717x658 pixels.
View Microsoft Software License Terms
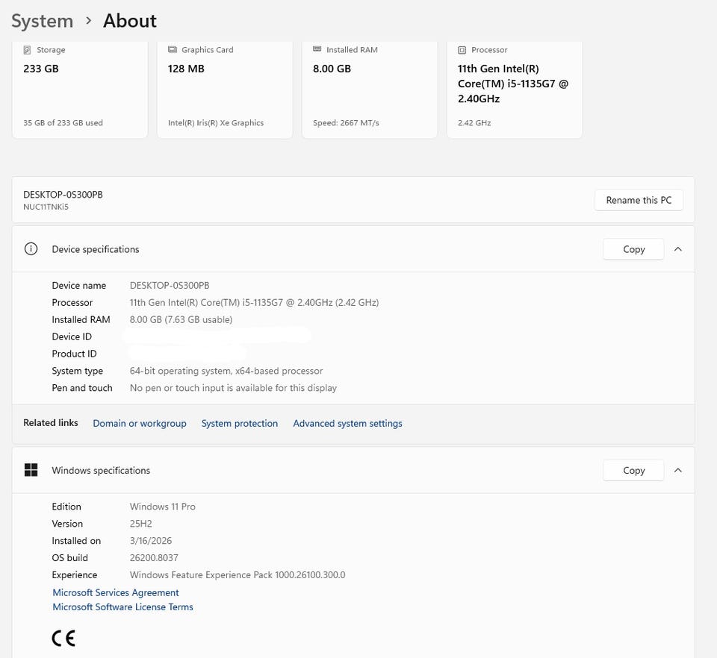pos(122,607)
